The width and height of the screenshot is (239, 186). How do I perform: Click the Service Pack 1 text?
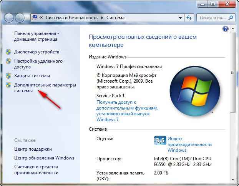point(111,96)
